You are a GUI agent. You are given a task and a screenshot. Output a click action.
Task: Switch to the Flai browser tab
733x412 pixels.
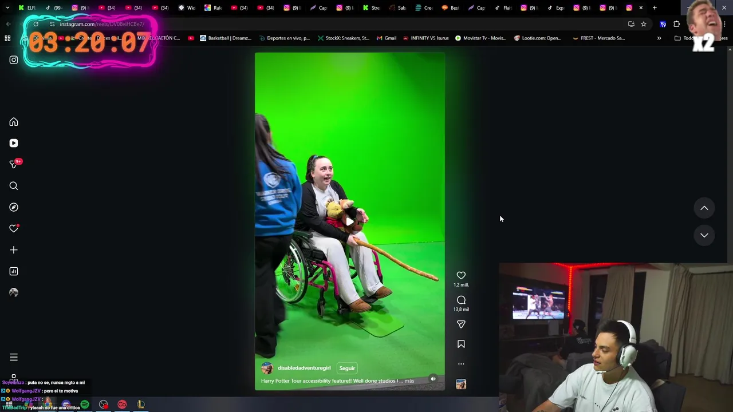(503, 7)
